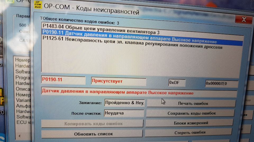The height and width of the screenshot is (142, 254).
Task: Click the 'Сохранить коды ошибок' button
Action: click(x=190, y=113)
